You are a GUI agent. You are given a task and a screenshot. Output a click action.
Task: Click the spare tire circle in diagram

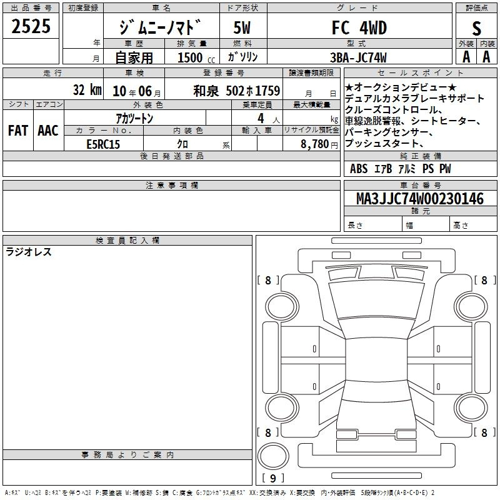click(x=273, y=456)
